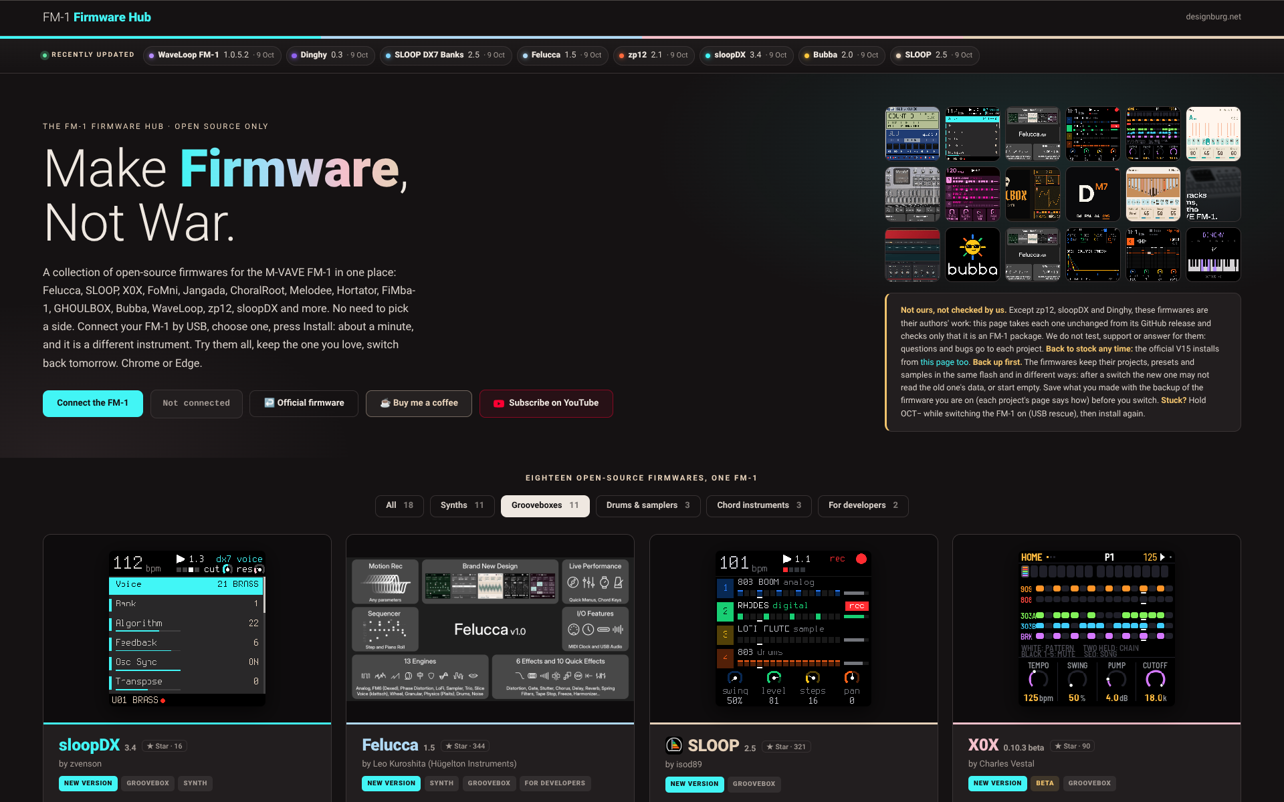Screen dimensions: 1284x802
Task: Click the Felucca card title
Action: pyautogui.click(x=390, y=745)
